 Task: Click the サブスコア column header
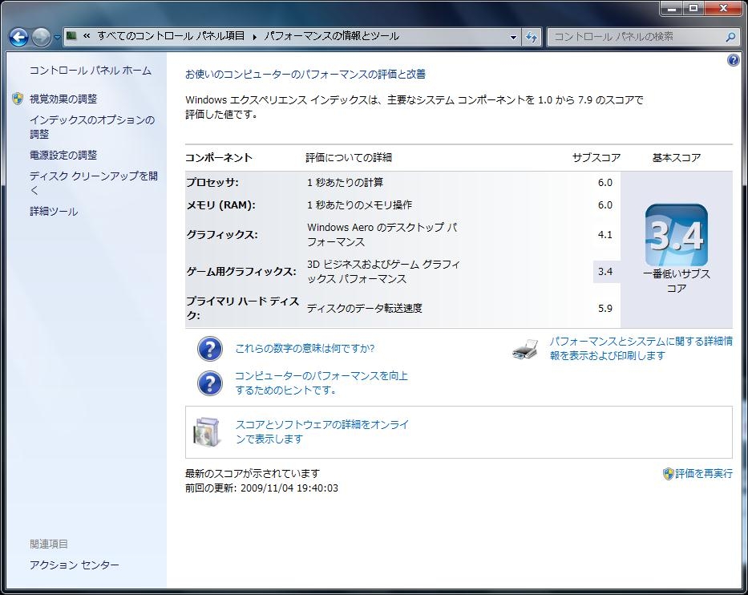(596, 157)
